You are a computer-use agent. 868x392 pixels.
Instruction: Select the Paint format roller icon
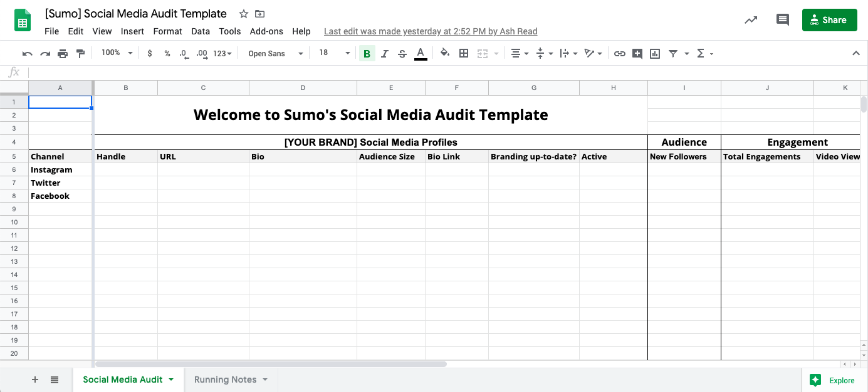[80, 54]
